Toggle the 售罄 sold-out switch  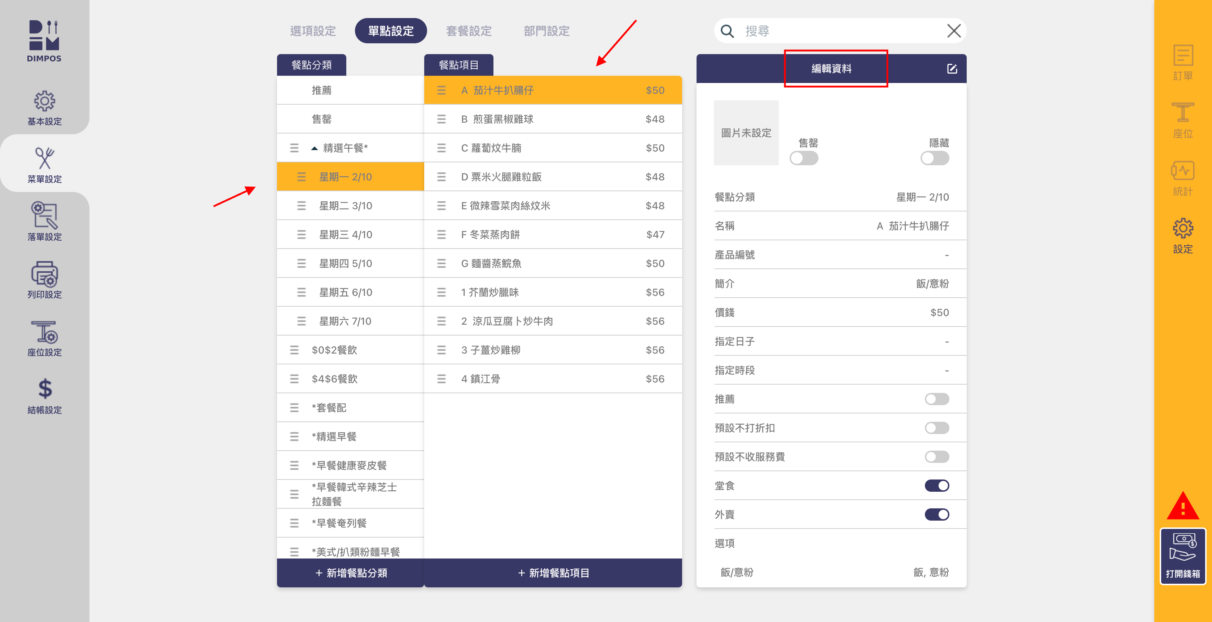[803, 158]
